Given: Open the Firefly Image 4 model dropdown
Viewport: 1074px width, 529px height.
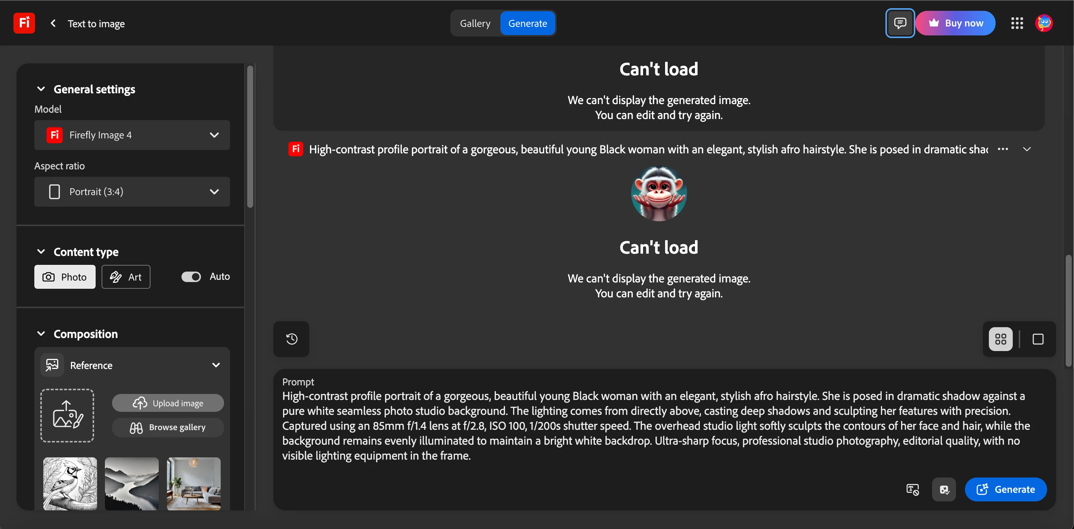Looking at the screenshot, I should [132, 135].
